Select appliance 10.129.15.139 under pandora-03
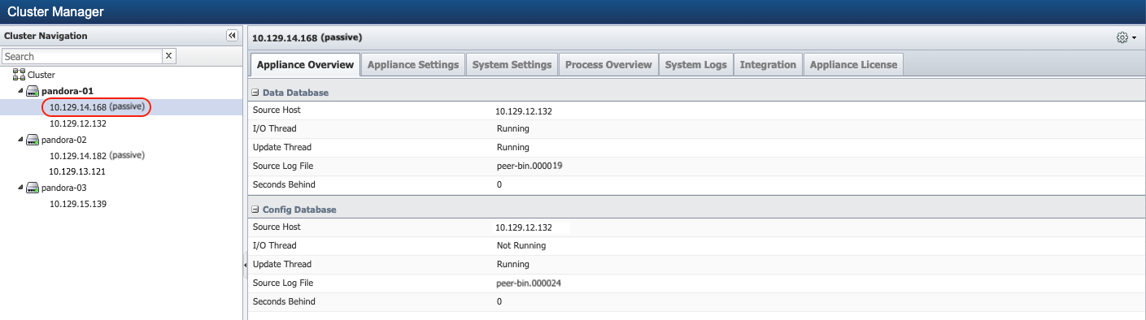 [x=78, y=203]
